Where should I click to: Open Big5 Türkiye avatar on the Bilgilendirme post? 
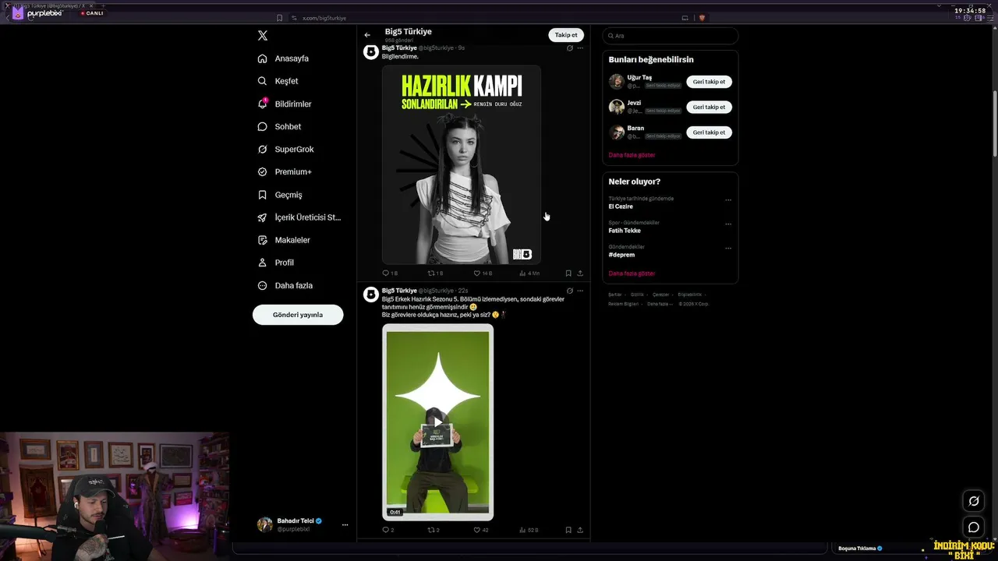[371, 52]
